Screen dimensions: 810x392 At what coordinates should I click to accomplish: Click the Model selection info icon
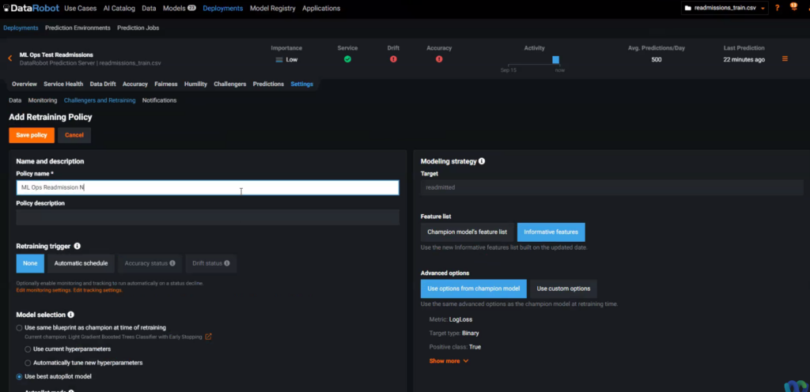70,315
